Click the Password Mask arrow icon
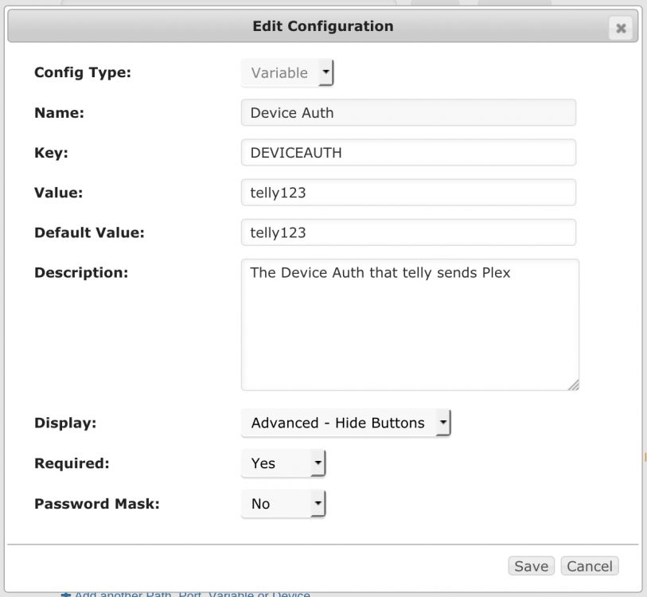This screenshot has width=647, height=597. (318, 503)
